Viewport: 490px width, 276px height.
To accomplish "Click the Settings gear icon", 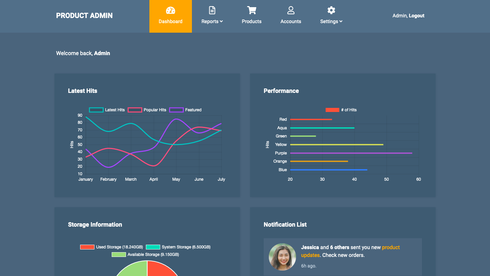I will [x=331, y=10].
